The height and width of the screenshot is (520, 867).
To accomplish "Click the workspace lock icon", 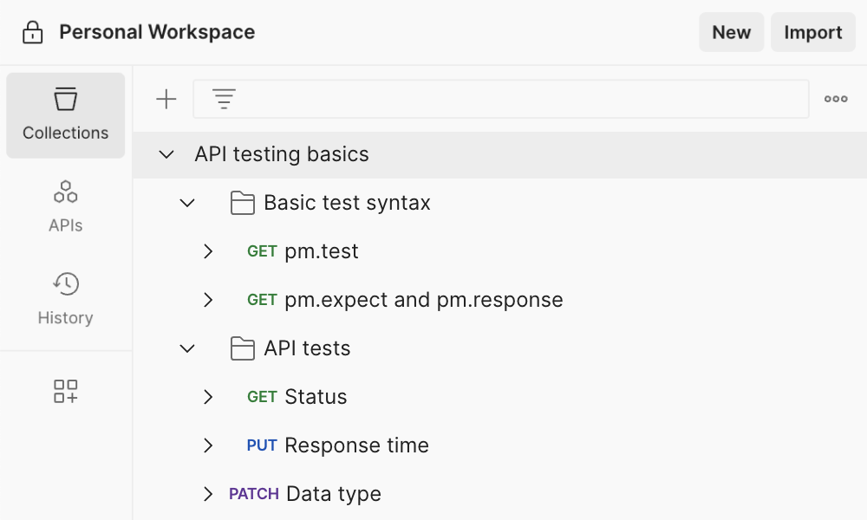I will (33, 33).
